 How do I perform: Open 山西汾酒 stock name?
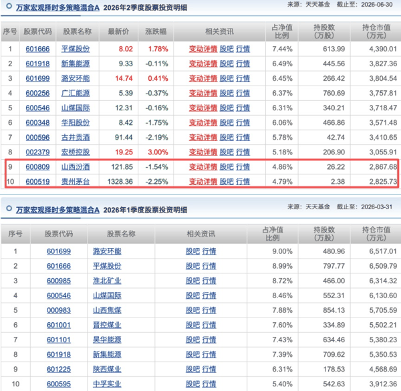coord(76,167)
